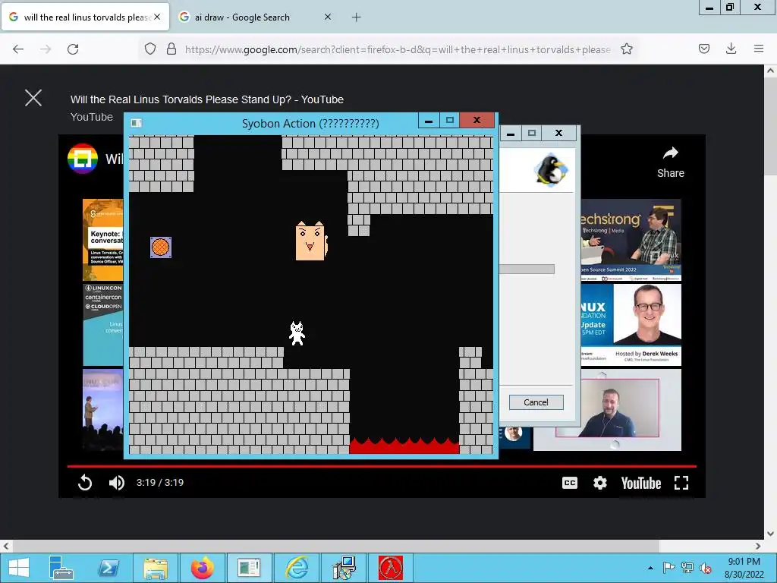
Task: Share the video with Share arrow
Action: pos(671,162)
